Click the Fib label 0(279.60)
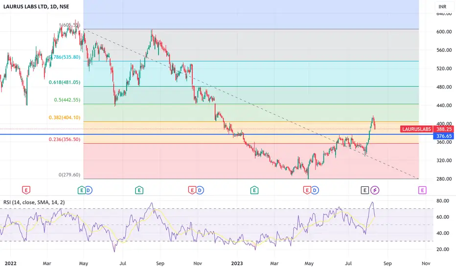Viewport: 456px width, 269px height. (69, 175)
